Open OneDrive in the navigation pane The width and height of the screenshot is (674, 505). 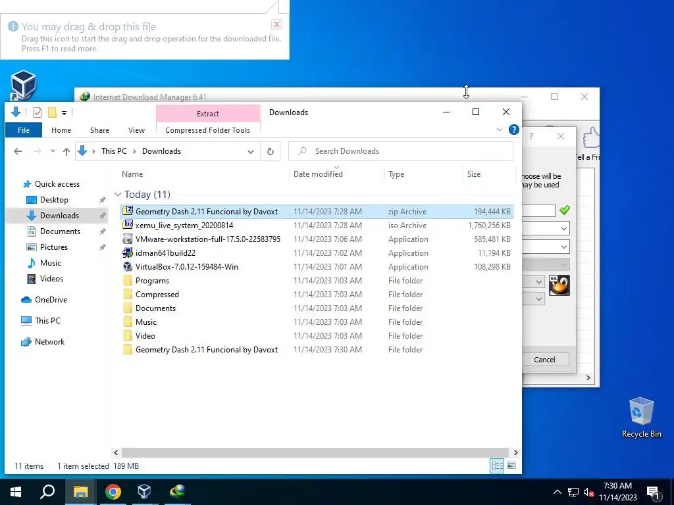[x=51, y=300]
